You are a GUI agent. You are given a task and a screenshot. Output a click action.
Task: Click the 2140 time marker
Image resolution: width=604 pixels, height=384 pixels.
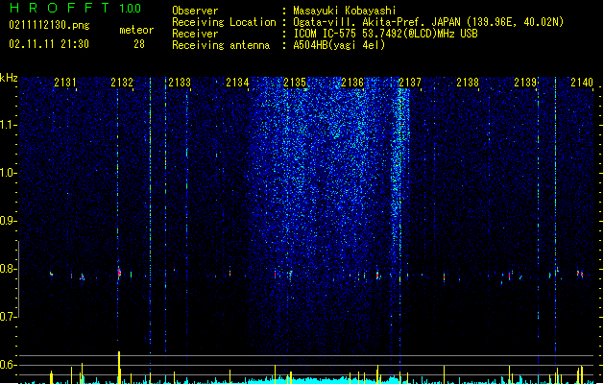(582, 82)
